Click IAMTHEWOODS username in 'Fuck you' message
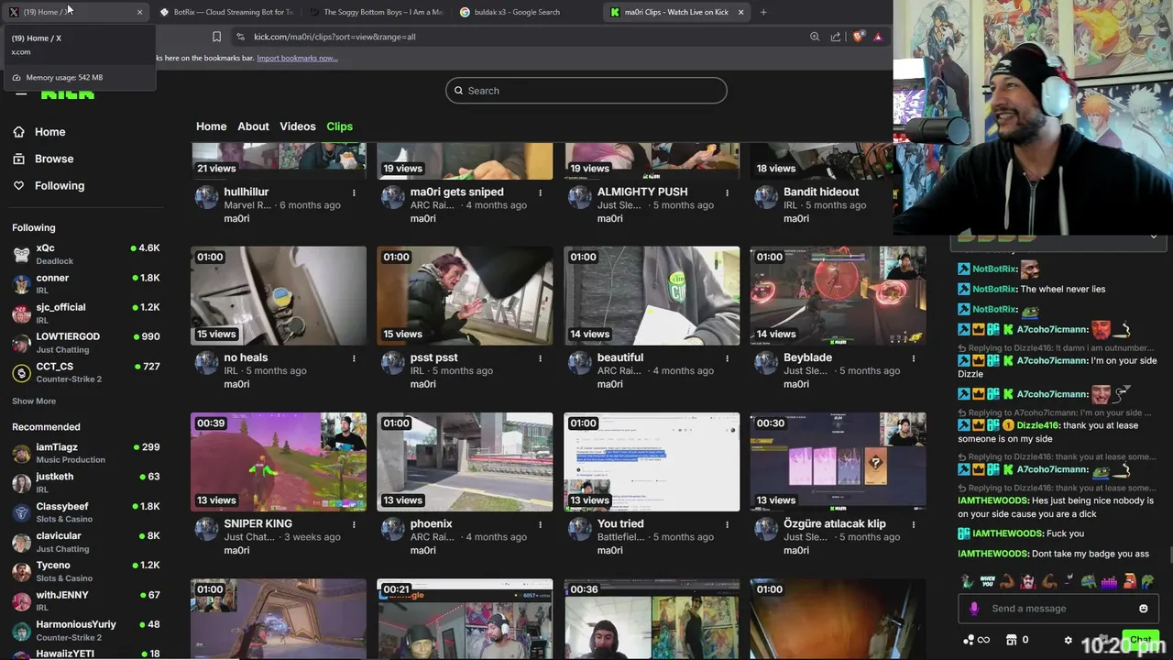The image size is (1173, 660). point(1008,533)
